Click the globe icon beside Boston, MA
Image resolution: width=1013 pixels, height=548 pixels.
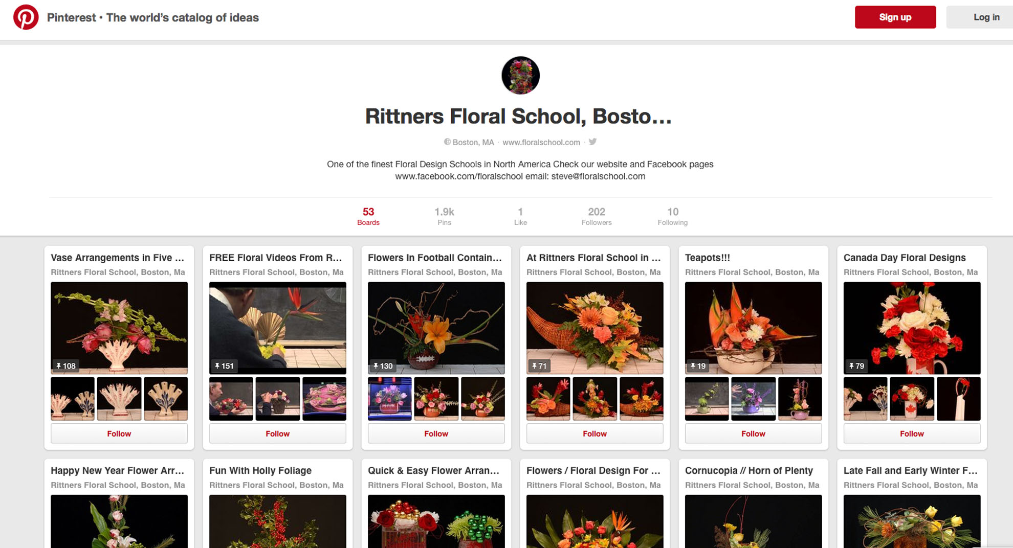pyautogui.click(x=447, y=142)
